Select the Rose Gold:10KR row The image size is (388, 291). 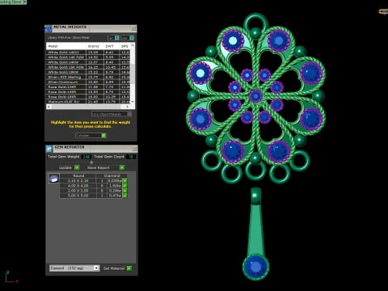click(x=88, y=86)
